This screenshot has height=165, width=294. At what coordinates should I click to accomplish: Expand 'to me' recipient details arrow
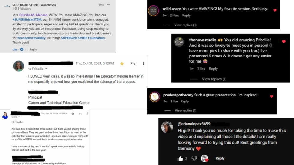point(19,117)
